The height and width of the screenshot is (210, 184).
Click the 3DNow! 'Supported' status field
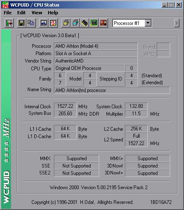147,166
